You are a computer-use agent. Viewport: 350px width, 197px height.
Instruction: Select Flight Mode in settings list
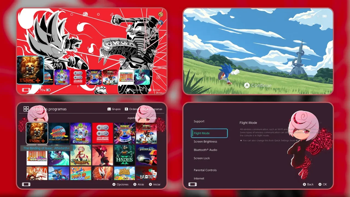[209, 133]
